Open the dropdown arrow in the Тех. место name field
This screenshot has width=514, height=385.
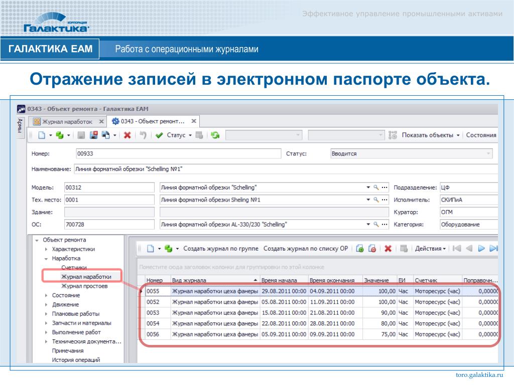368,200
